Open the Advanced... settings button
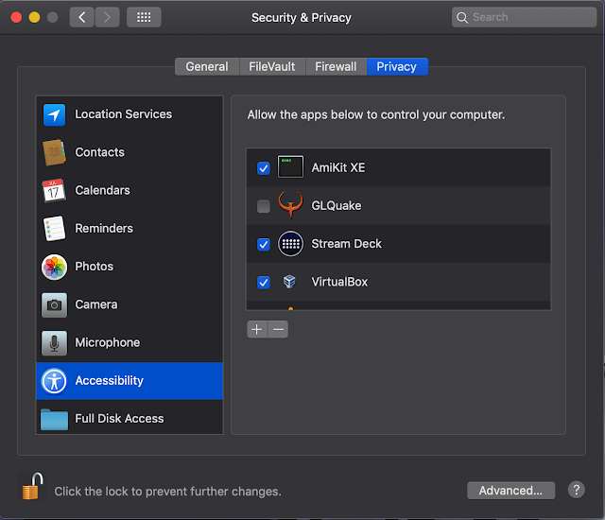Image resolution: width=605 pixels, height=520 pixels. click(x=510, y=491)
